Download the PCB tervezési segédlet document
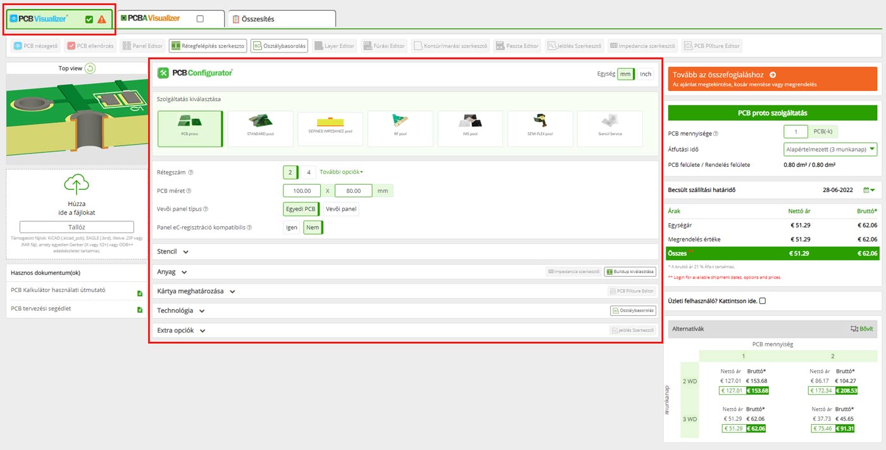The height and width of the screenshot is (450, 886). (140, 310)
